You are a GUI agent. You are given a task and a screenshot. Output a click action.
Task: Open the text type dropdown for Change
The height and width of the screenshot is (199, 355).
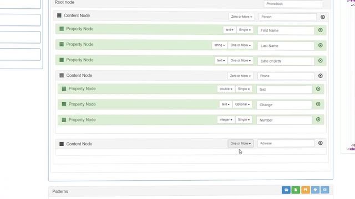(226, 104)
